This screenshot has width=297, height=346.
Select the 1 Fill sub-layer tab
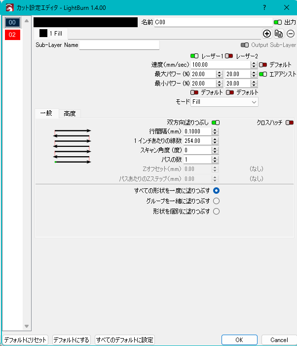[51, 34]
